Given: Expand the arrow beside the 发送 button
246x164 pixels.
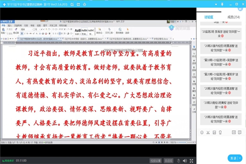Looking at the screenshot, I should (x=240, y=158).
